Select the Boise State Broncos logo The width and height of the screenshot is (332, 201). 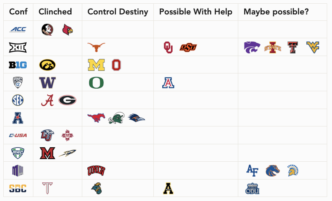[272, 171]
